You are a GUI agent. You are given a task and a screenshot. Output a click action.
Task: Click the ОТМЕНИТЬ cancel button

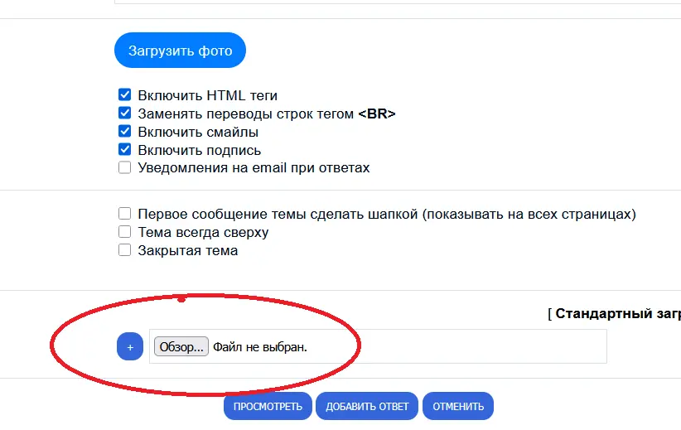[x=458, y=407]
